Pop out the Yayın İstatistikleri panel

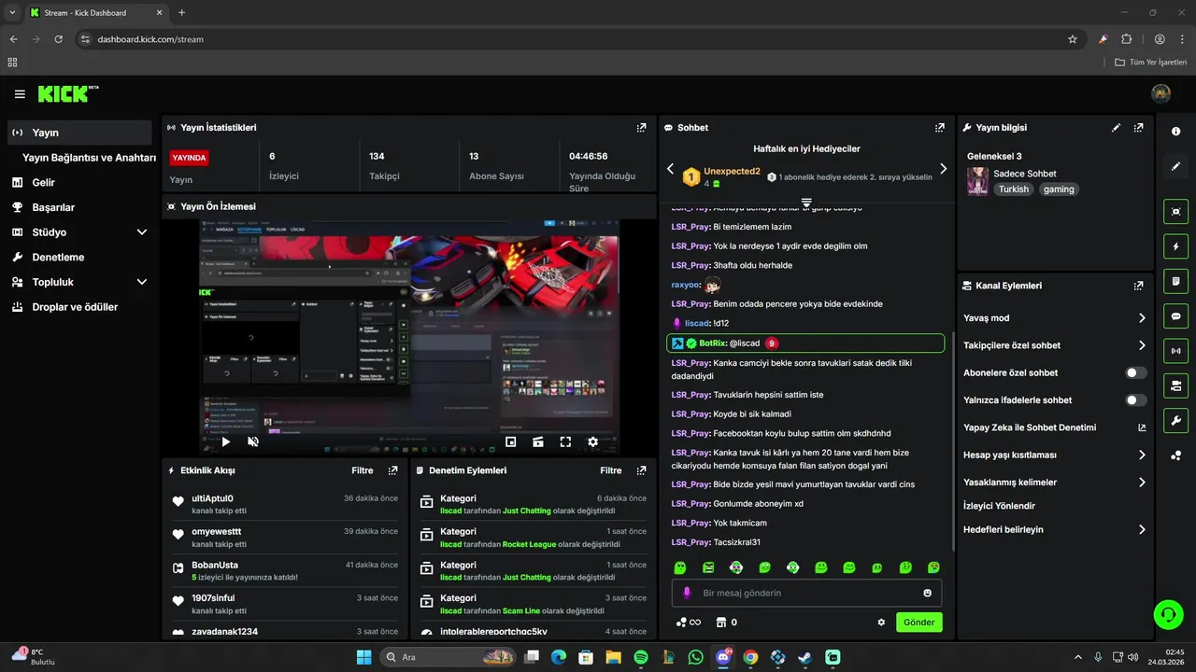pos(641,128)
